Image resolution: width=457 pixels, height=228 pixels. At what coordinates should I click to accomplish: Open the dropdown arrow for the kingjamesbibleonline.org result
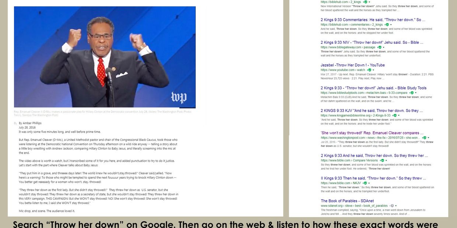point(399,115)
